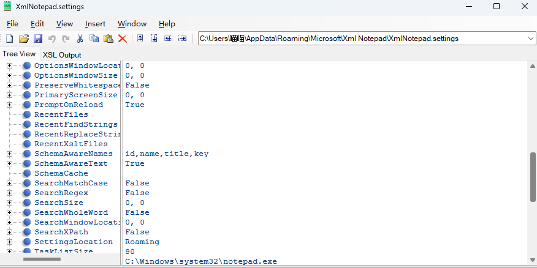Open the Insert menu
This screenshot has height=268, width=537.
[95, 24]
